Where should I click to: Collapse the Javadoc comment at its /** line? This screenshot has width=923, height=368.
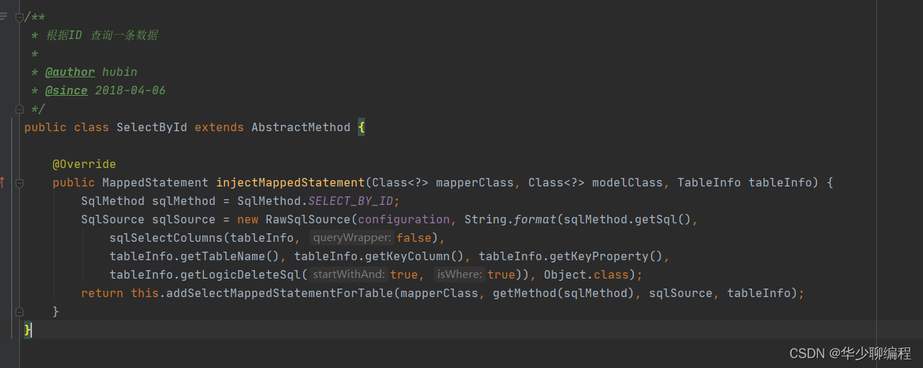(x=19, y=17)
